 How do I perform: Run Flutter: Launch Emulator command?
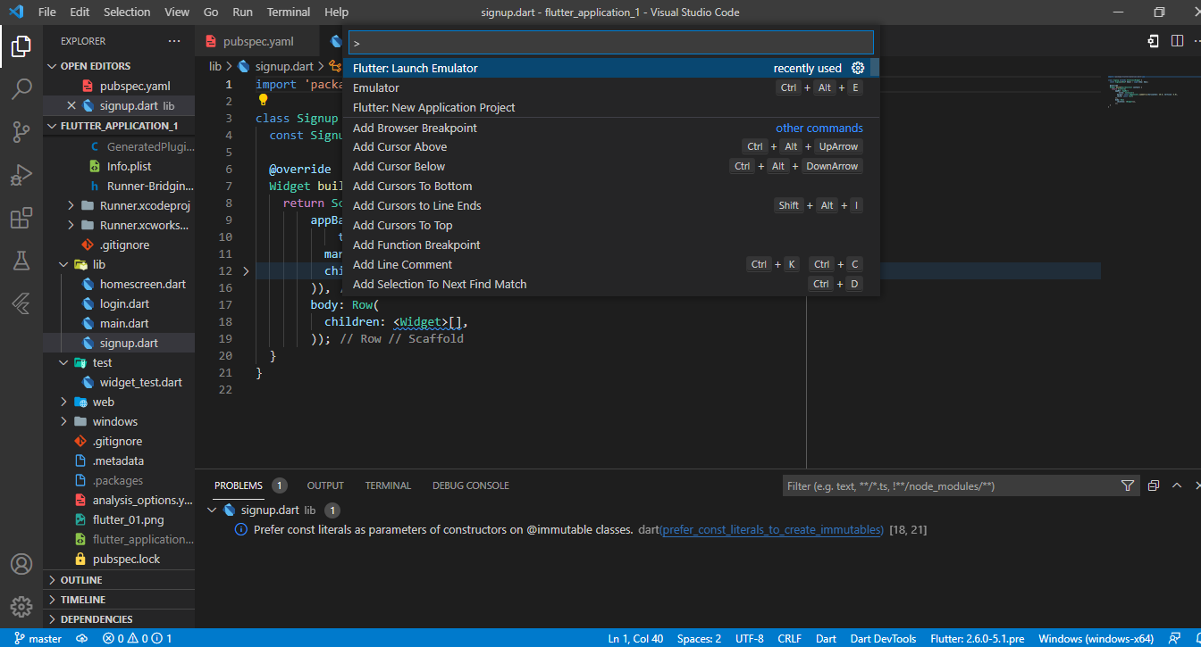611,68
